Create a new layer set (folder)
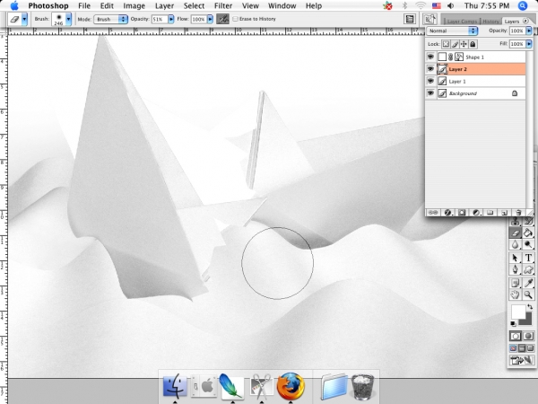This screenshot has height=404, width=538. coord(490,213)
